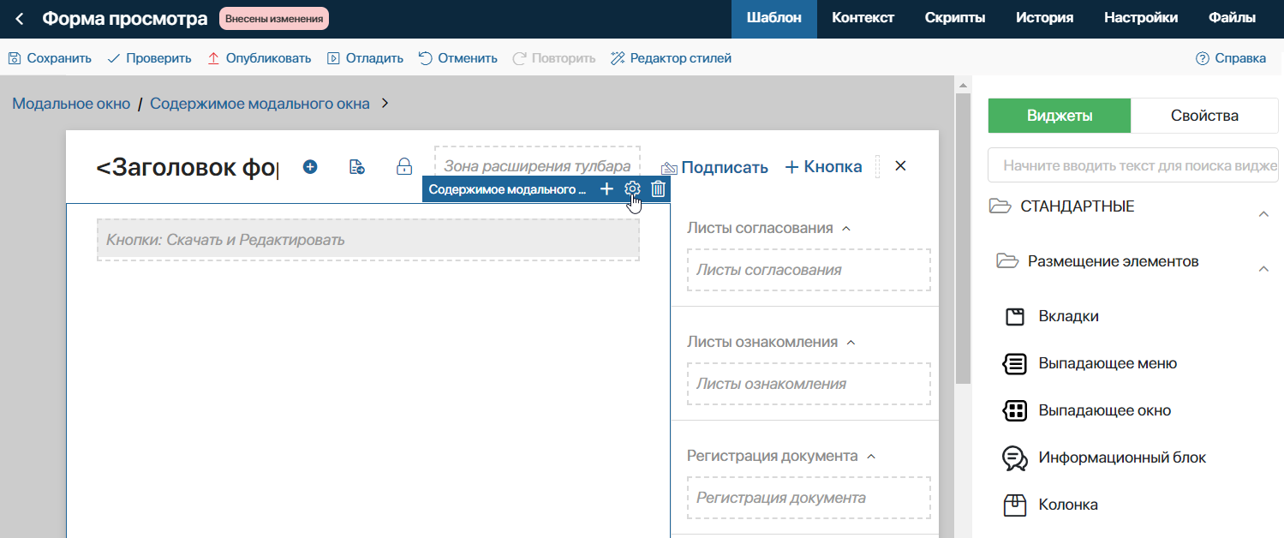
Task: Click the trash icon on the widget selection bar
Action: coord(658,189)
